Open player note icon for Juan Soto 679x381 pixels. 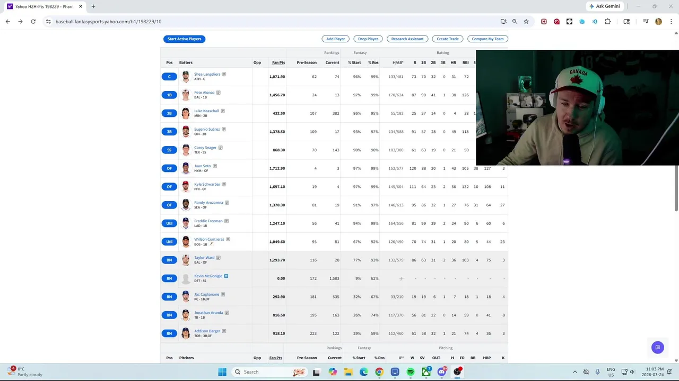(x=214, y=166)
